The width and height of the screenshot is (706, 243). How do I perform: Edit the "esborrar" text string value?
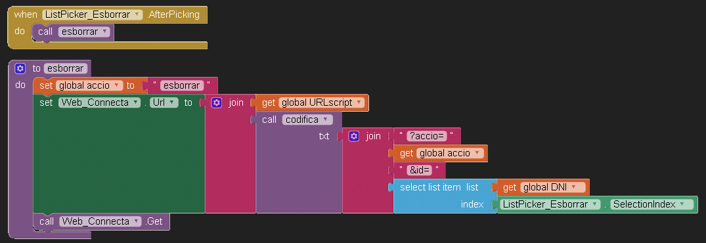[x=182, y=85]
